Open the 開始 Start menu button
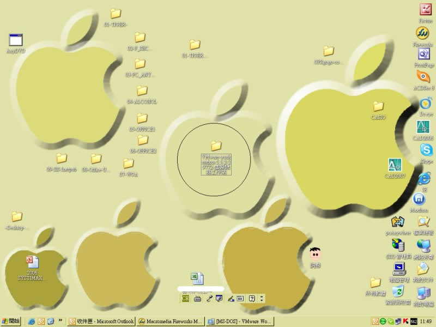The height and width of the screenshot is (327, 436). (x=10, y=322)
